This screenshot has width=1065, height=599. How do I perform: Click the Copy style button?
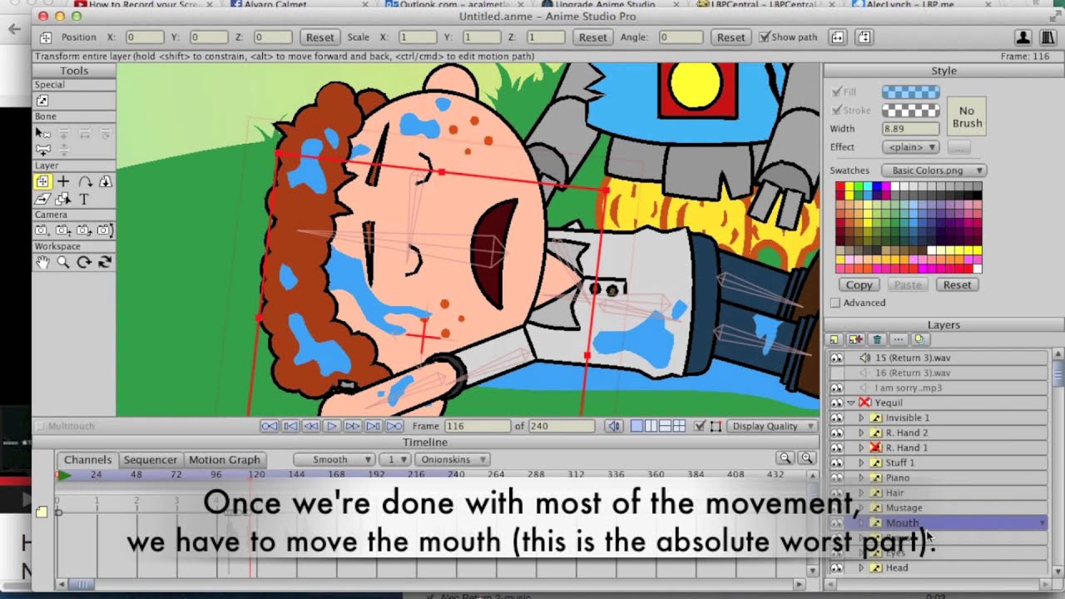[x=859, y=285]
